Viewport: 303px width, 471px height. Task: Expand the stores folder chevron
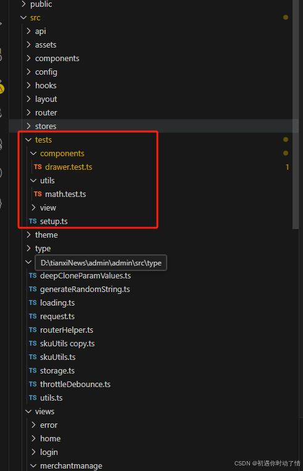click(28, 126)
